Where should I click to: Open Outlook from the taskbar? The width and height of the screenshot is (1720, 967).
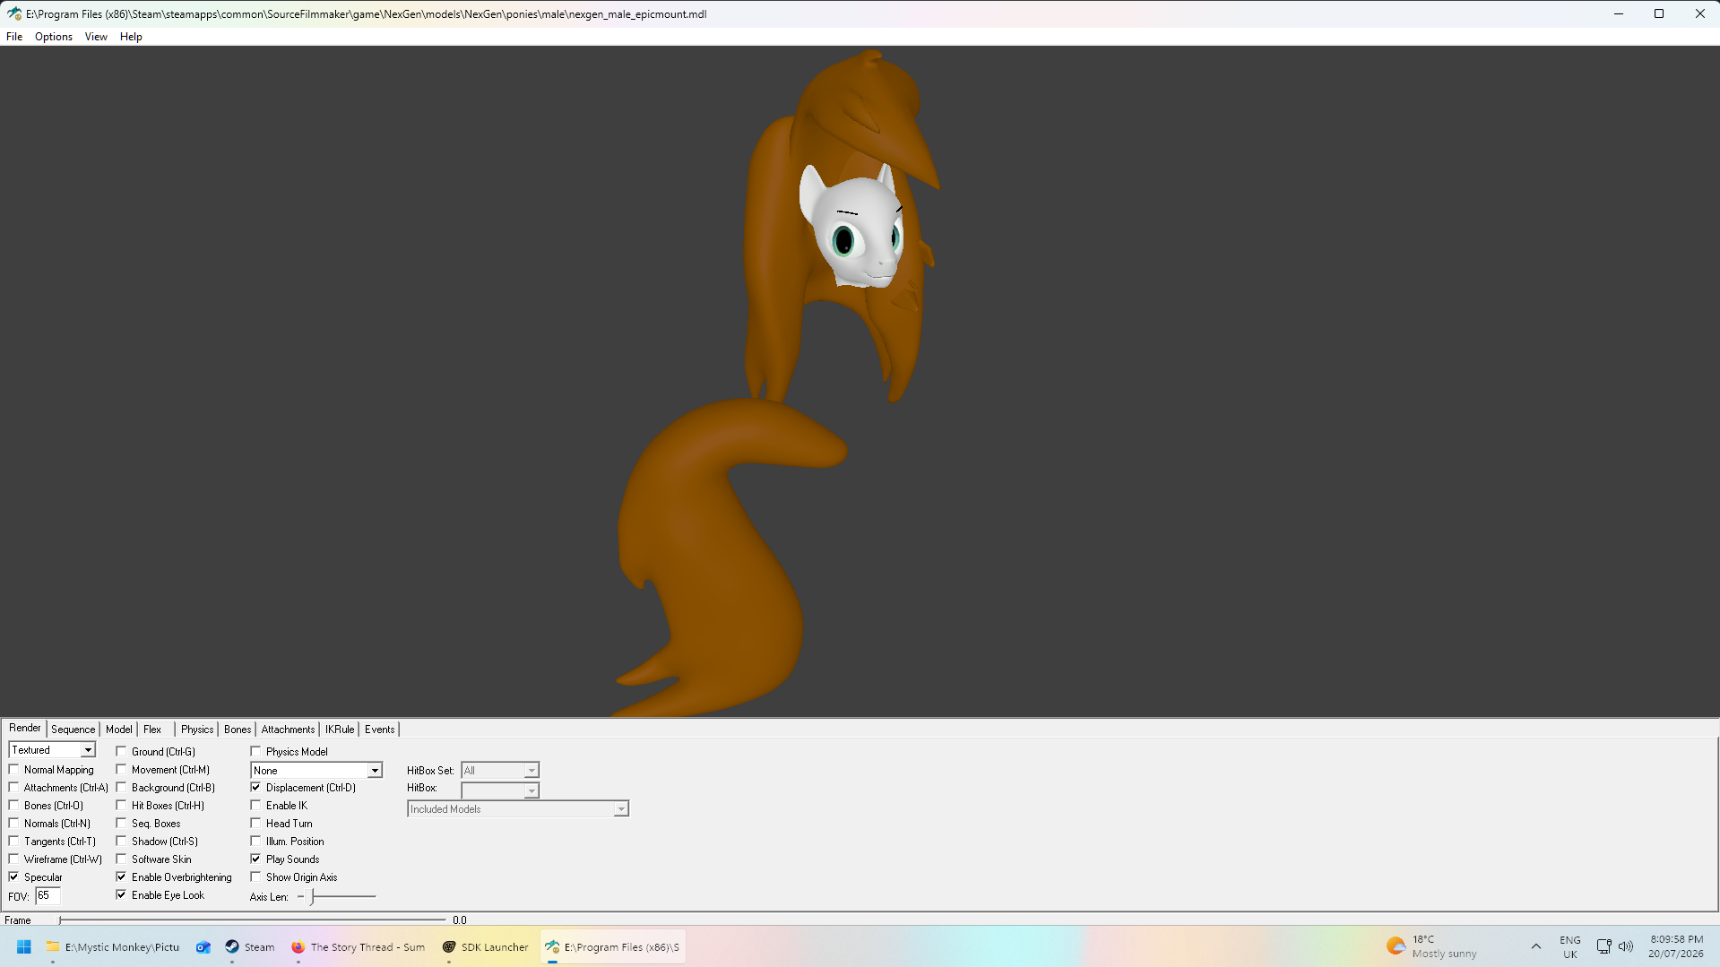tap(203, 946)
